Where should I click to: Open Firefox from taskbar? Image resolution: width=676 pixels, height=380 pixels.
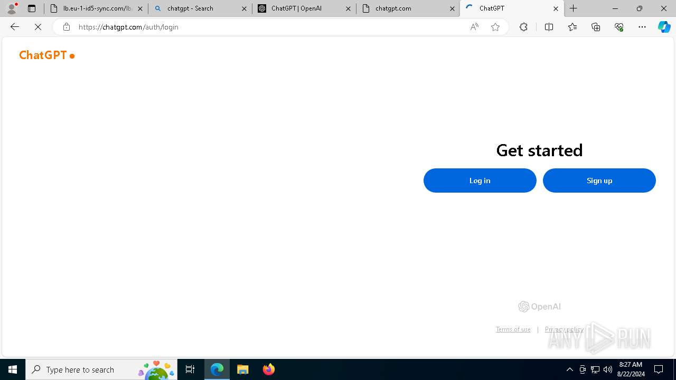(x=269, y=369)
